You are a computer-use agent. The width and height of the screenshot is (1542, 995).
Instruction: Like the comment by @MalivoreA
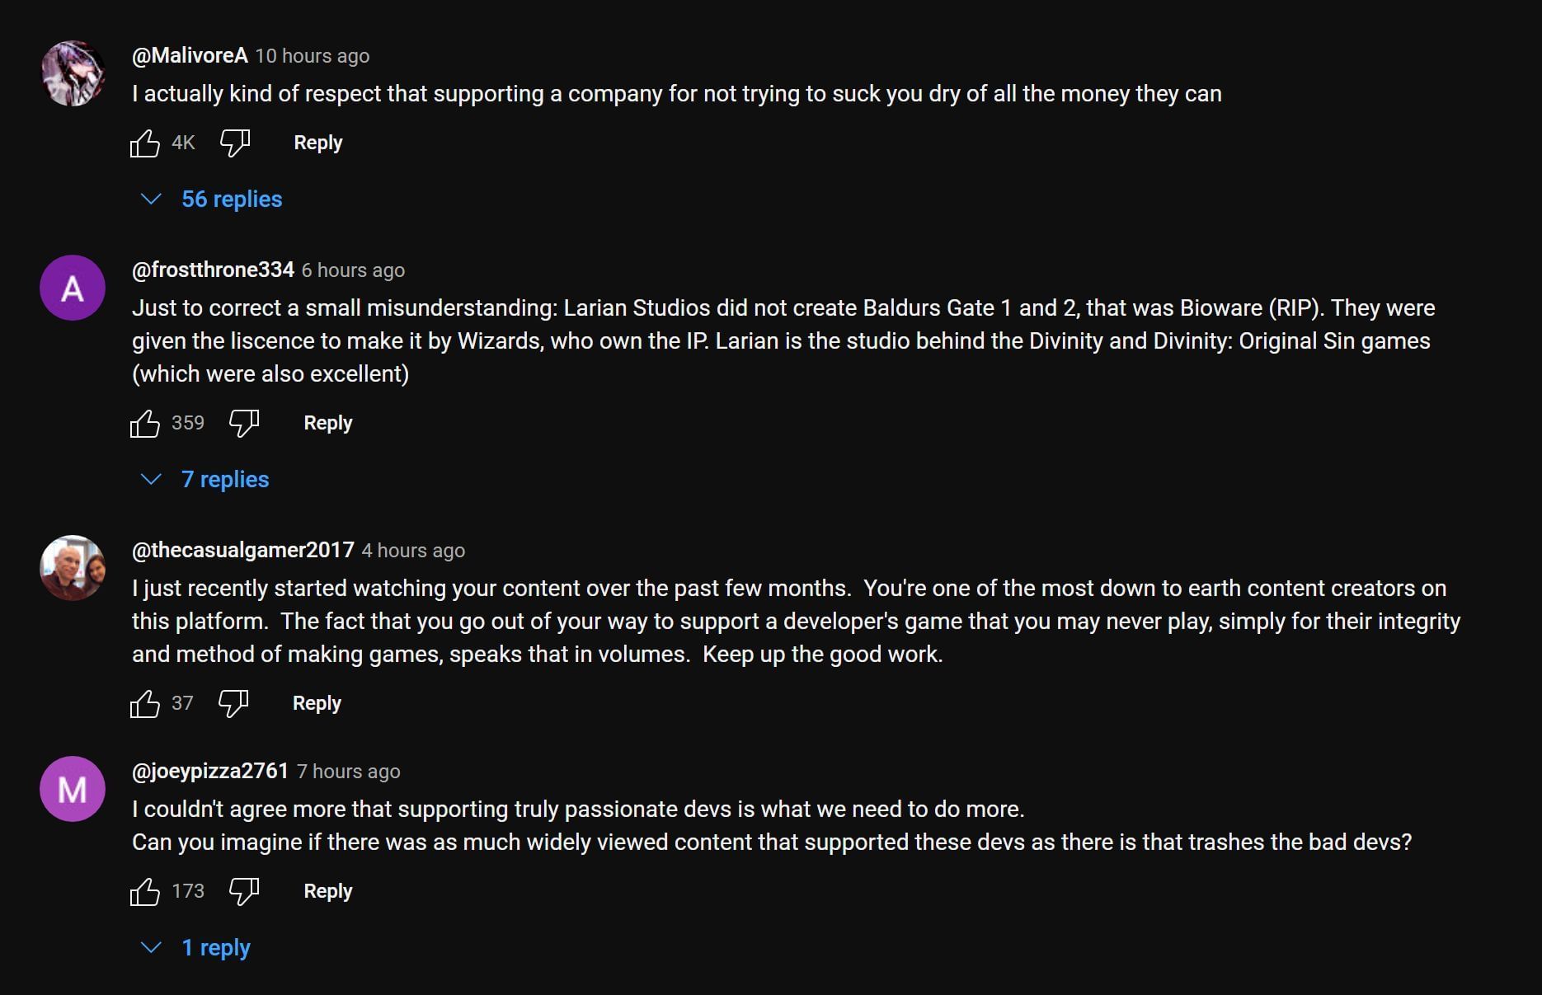pos(145,143)
